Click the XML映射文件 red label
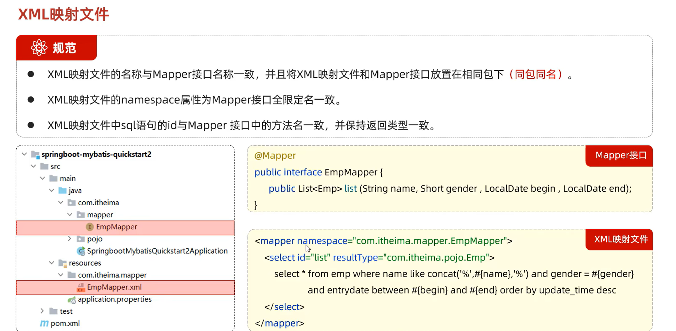This screenshot has width=676, height=331. (619, 239)
